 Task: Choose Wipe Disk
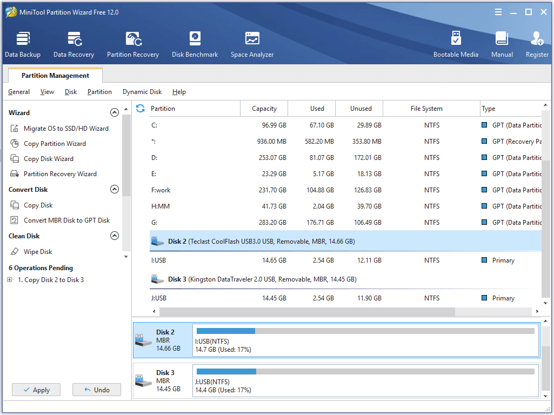point(38,251)
